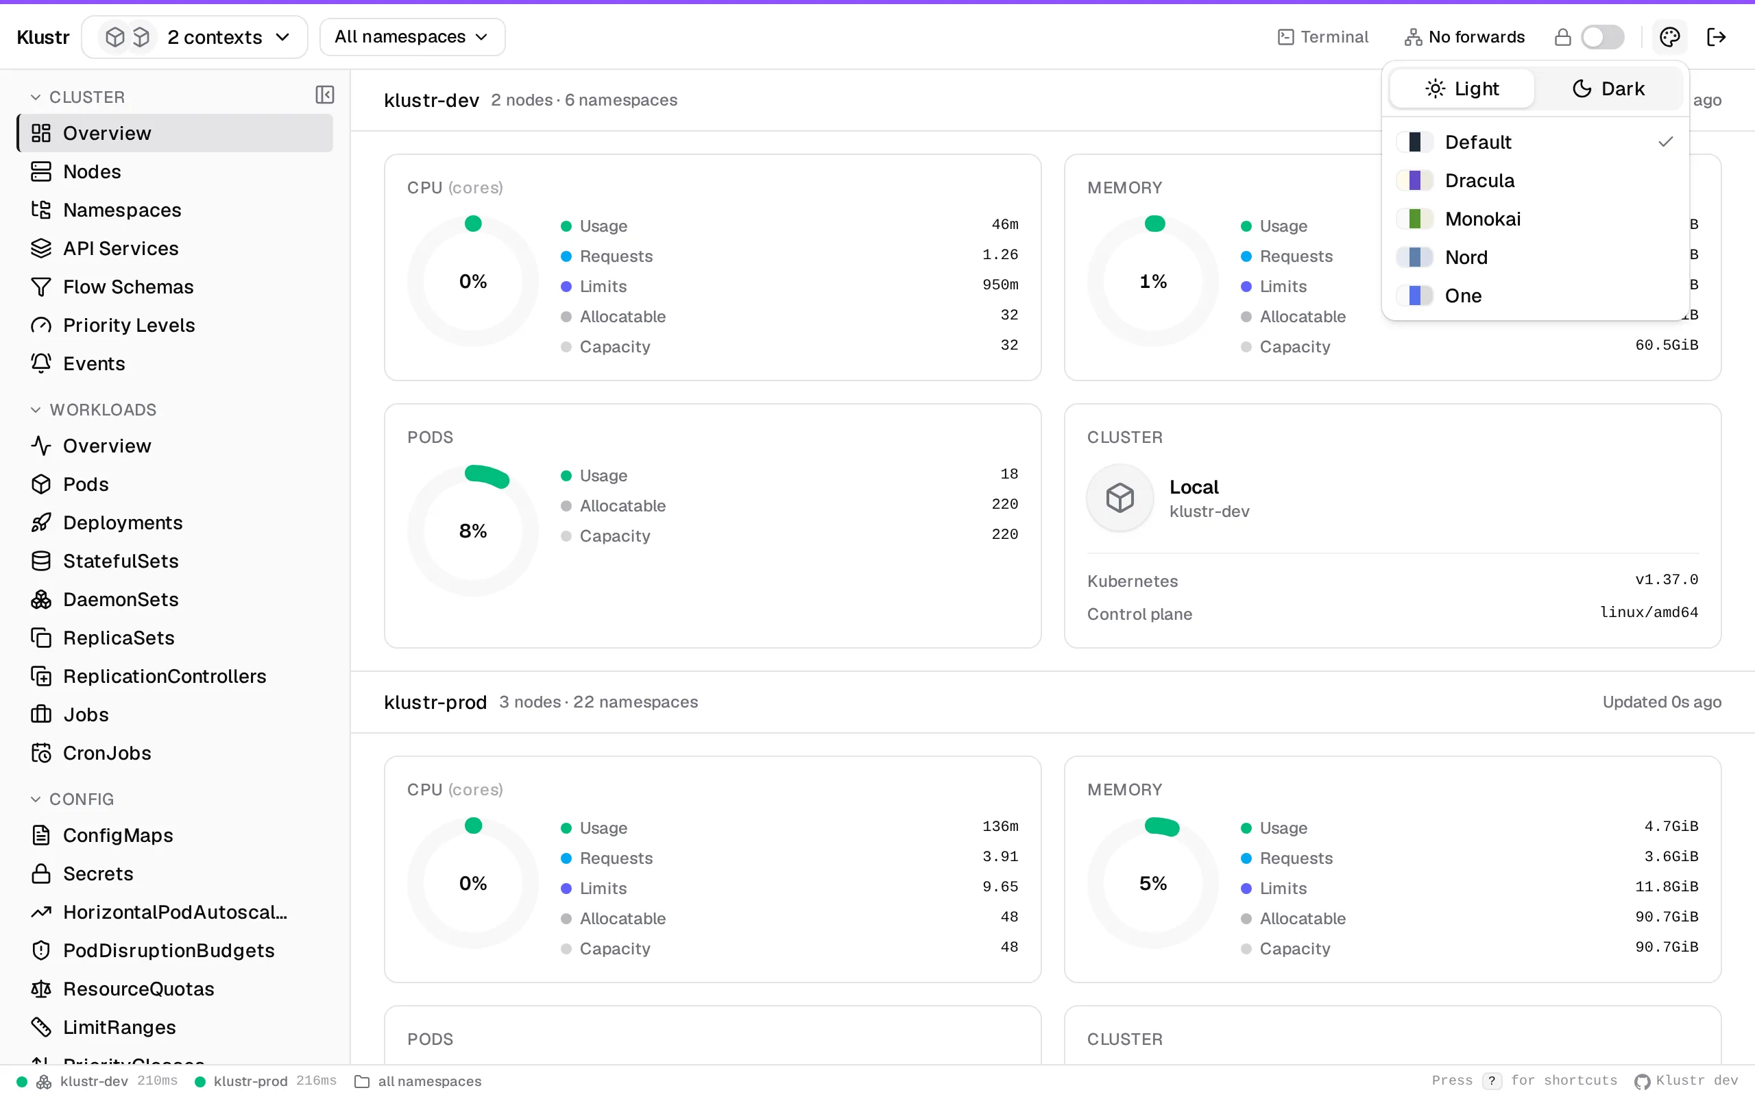Click the No forwards button
The height and width of the screenshot is (1097, 1755).
[x=1465, y=37]
